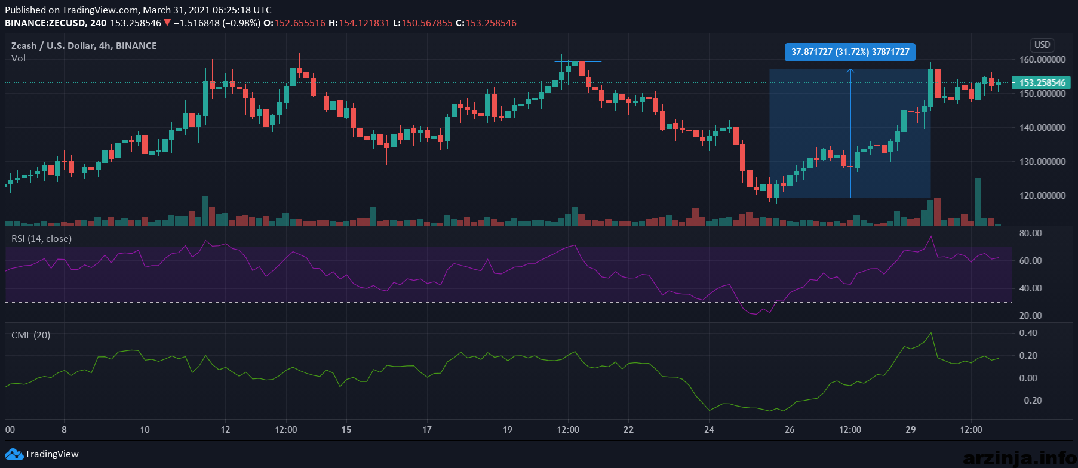The width and height of the screenshot is (1078, 468).
Task: Click the 80.00 RSI axis label
Action: pos(1030,233)
